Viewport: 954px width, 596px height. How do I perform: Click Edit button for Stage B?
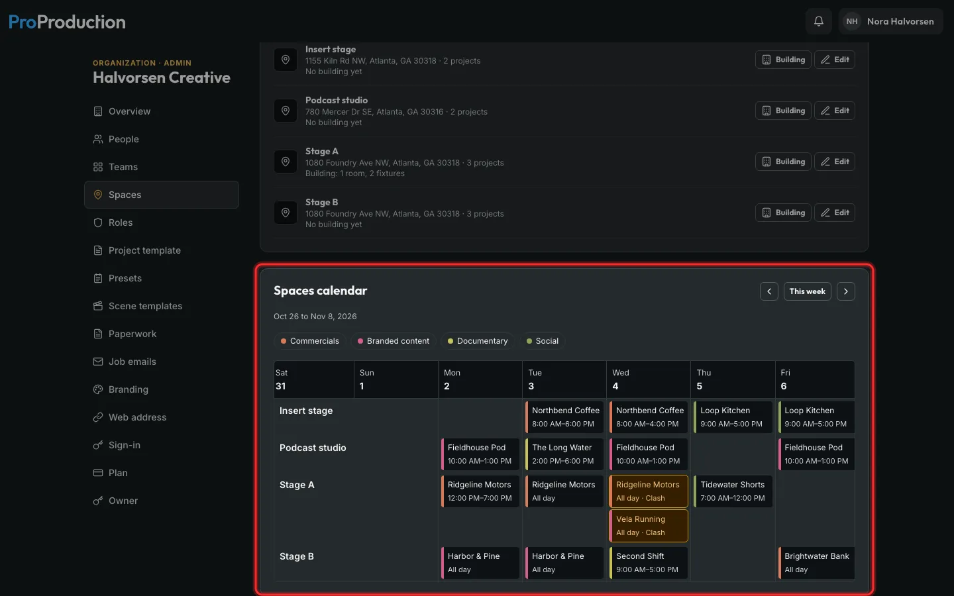point(835,213)
